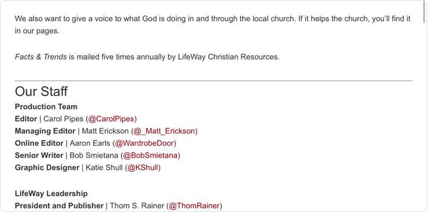The width and height of the screenshot is (429, 216).
Task: Click the @KShull handle link
Action: (143, 167)
